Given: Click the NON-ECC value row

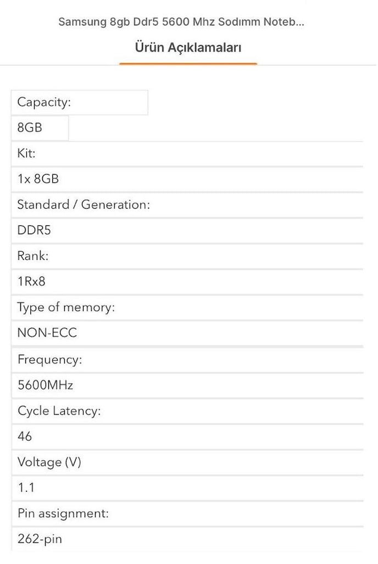Looking at the screenshot, I should pos(187,333).
